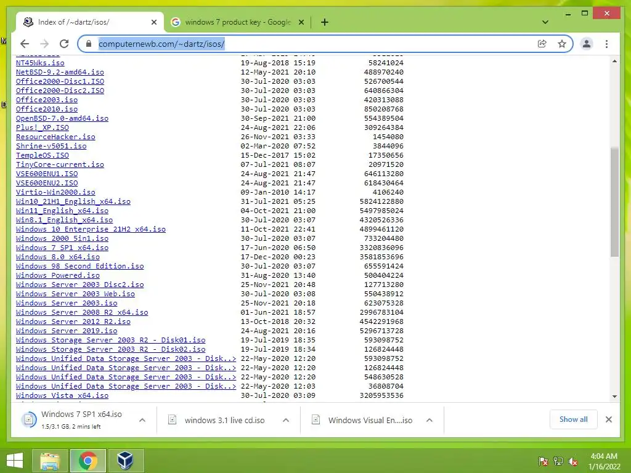This screenshot has height=473, width=631.
Task: Click the VSE600ENU1.ISO link
Action: click(47, 174)
